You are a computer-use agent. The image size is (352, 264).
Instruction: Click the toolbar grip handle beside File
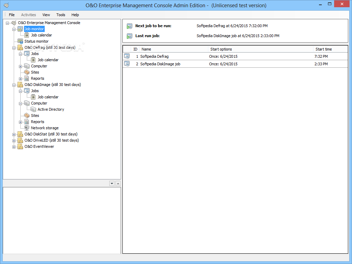tap(5, 14)
